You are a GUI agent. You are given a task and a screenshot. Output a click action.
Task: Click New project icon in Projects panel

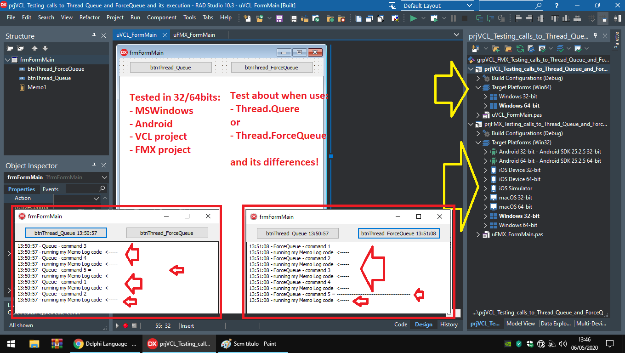pyautogui.click(x=475, y=48)
